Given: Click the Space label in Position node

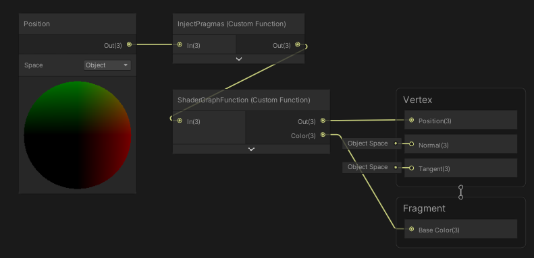Looking at the screenshot, I should pos(33,65).
